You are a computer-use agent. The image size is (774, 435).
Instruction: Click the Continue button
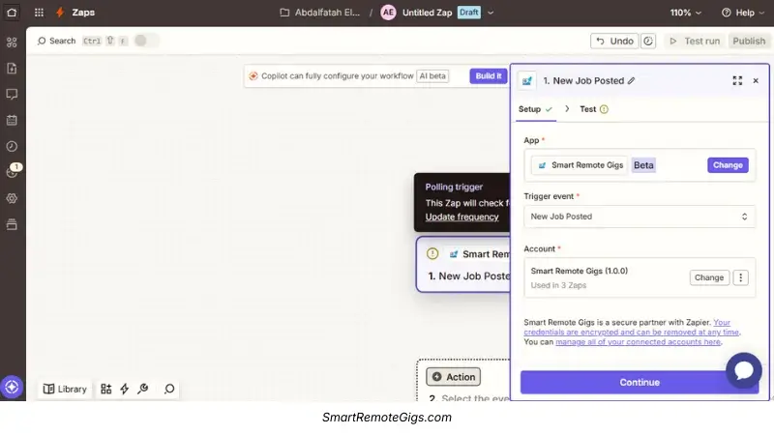pos(640,383)
